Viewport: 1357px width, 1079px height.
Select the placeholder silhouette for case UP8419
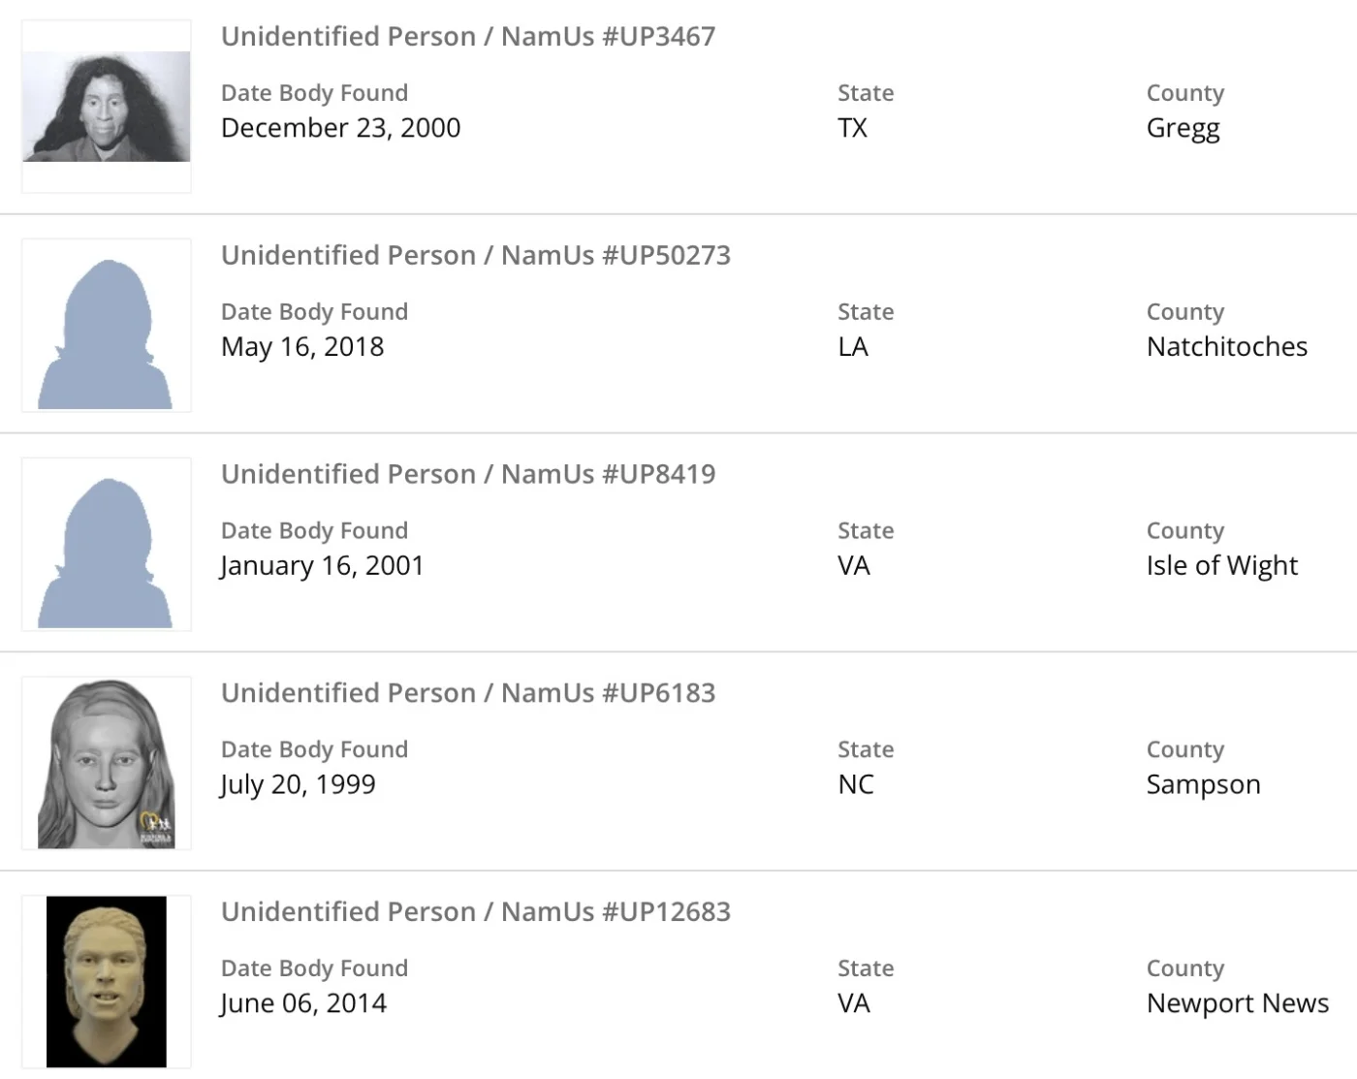[107, 545]
